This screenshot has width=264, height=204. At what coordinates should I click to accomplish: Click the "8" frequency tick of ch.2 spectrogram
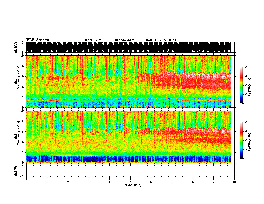tap(23, 121)
